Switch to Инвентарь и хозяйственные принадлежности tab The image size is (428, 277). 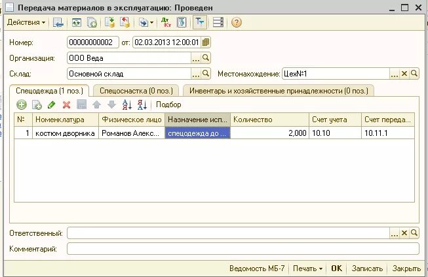[x=279, y=91]
